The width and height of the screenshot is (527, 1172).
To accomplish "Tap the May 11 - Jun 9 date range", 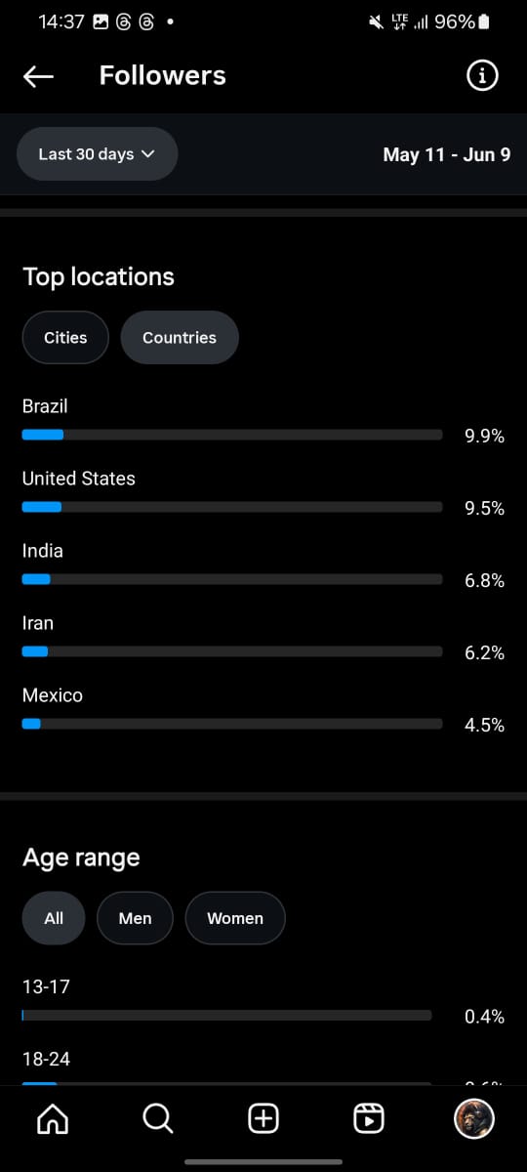I will (x=447, y=154).
